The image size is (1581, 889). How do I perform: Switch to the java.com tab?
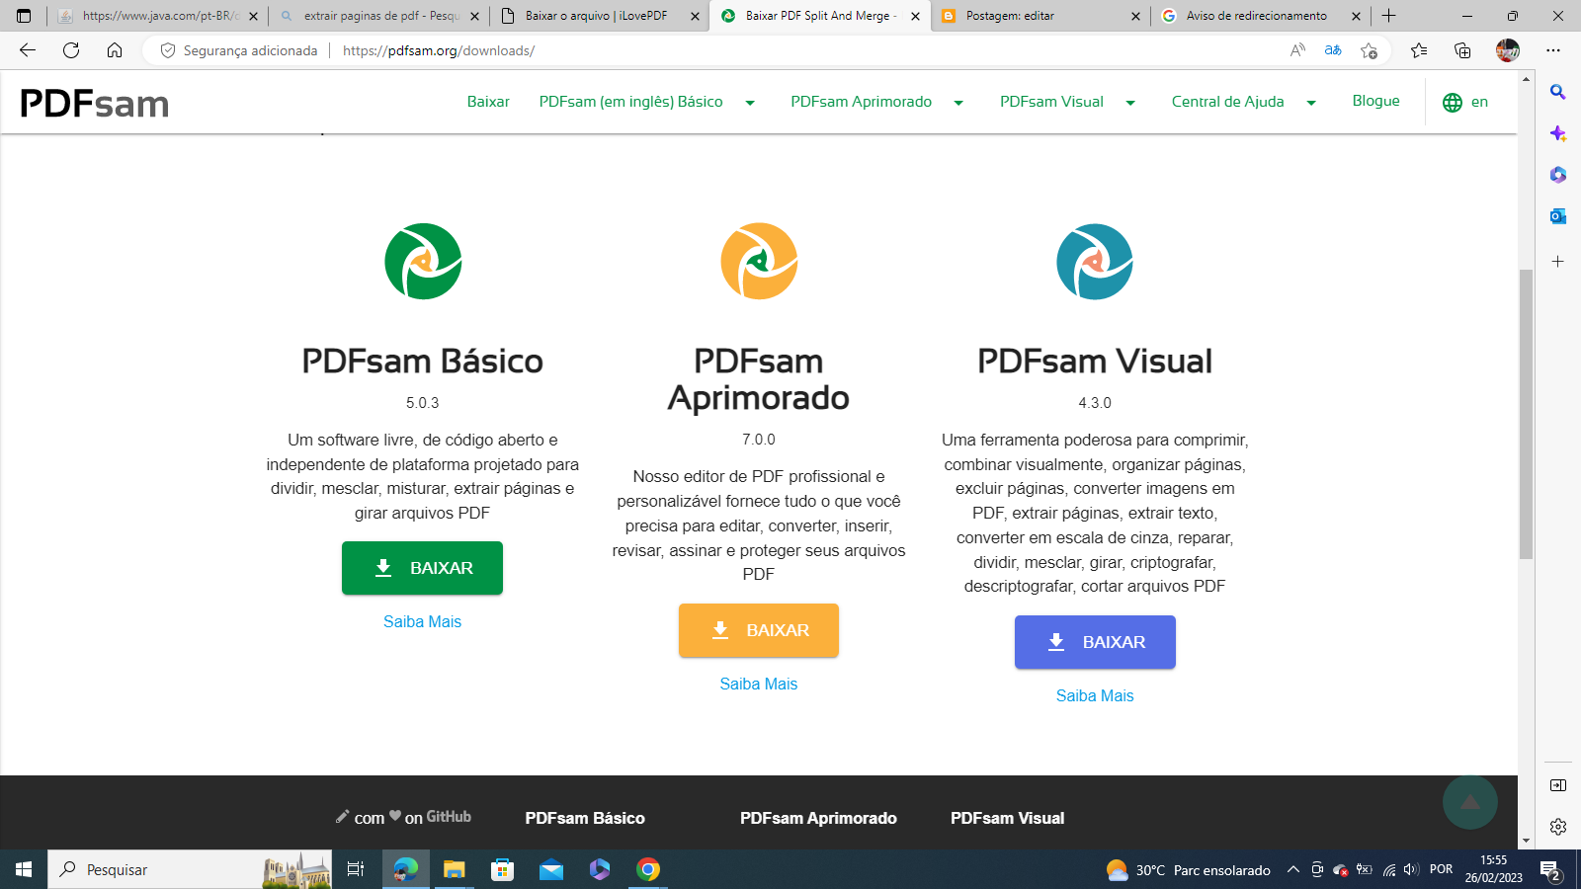click(x=157, y=16)
